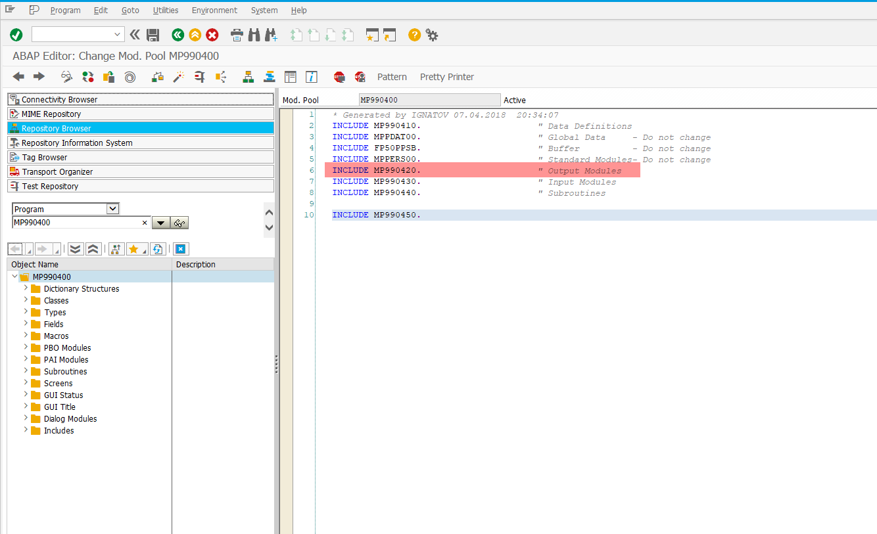
Task: Click the printer icon
Action: (x=237, y=35)
